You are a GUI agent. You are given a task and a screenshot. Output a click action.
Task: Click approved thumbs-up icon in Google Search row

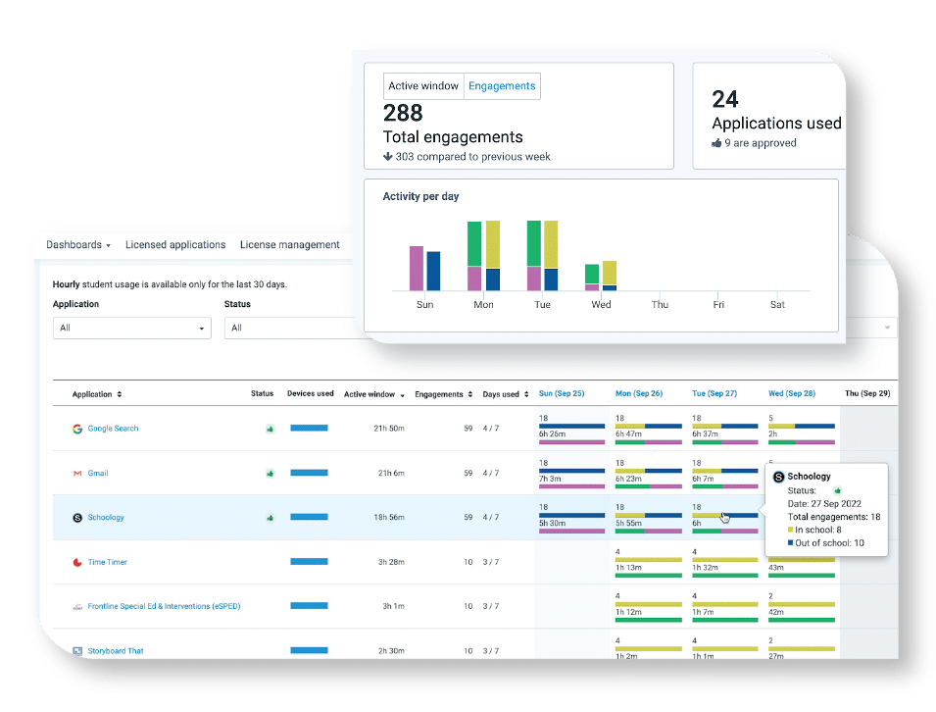[270, 429]
